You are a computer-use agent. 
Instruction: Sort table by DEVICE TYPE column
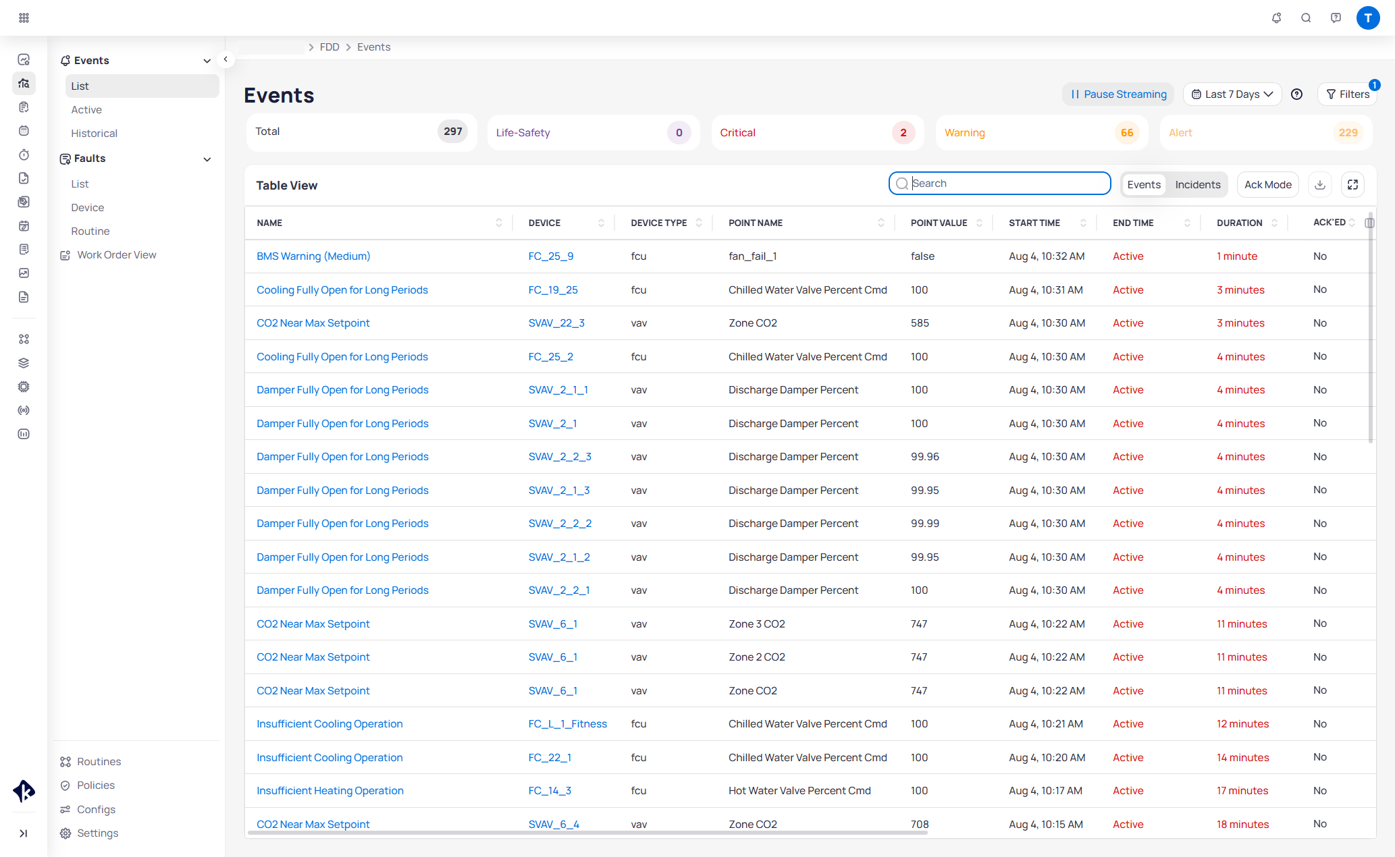[698, 223]
